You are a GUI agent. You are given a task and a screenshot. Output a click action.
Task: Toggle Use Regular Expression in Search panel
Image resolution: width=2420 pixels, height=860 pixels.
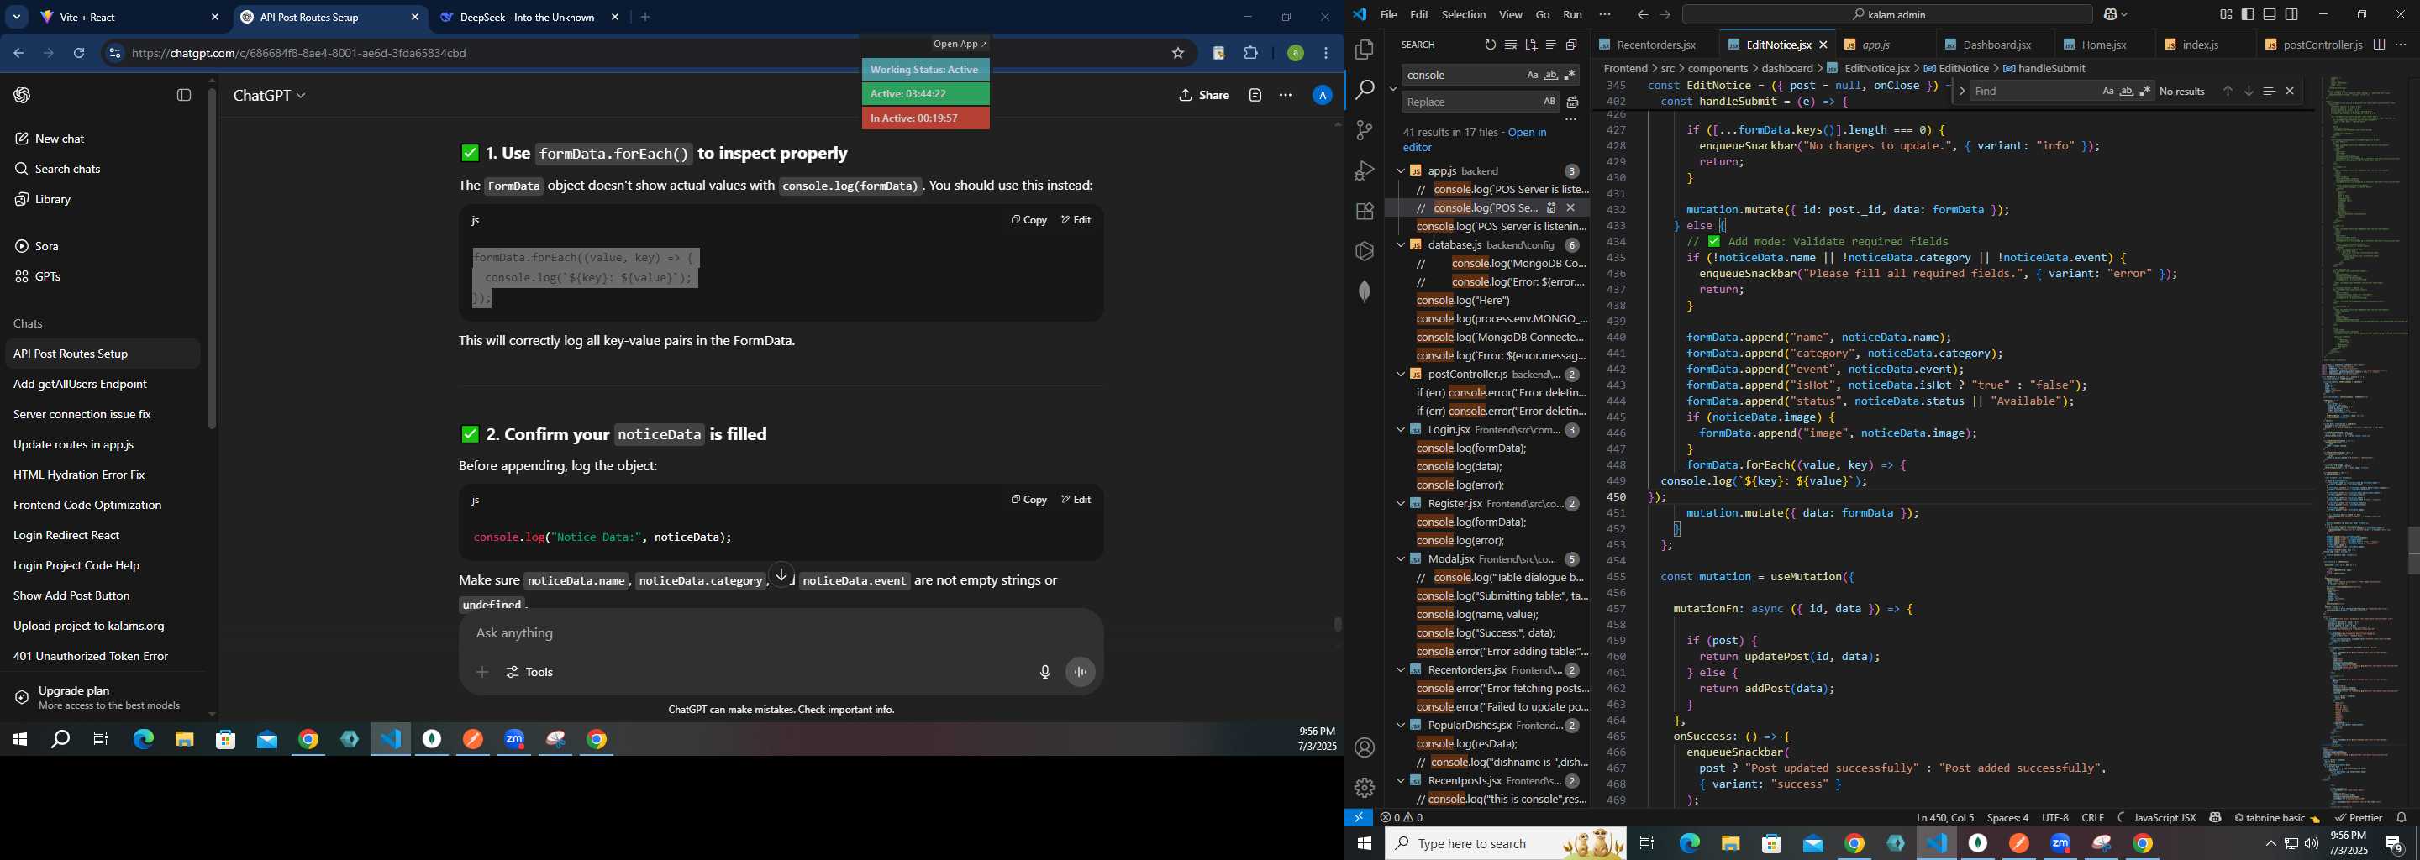pyautogui.click(x=1570, y=75)
